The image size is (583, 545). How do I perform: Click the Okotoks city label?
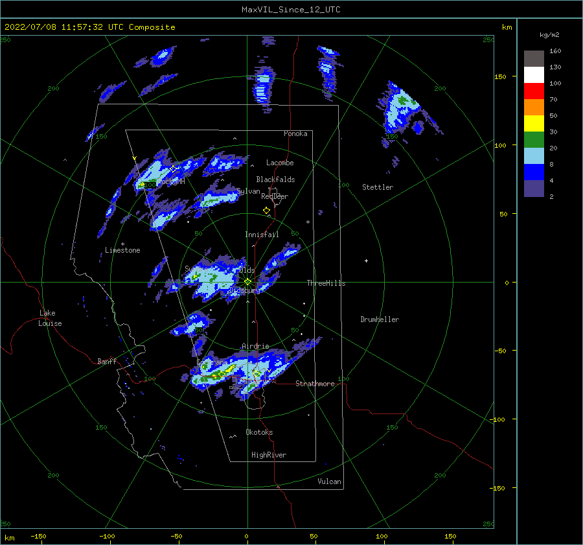[259, 432]
